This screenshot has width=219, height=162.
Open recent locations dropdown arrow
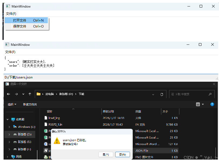coord(23,94)
